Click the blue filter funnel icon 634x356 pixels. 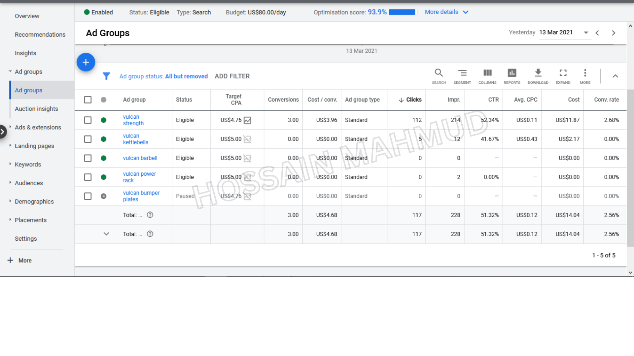pos(106,76)
